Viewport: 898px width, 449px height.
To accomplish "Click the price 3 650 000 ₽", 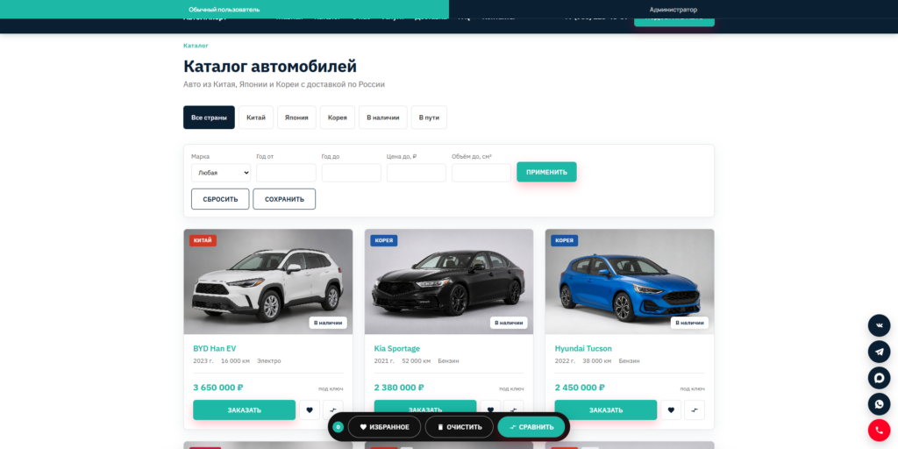I will [x=218, y=388].
